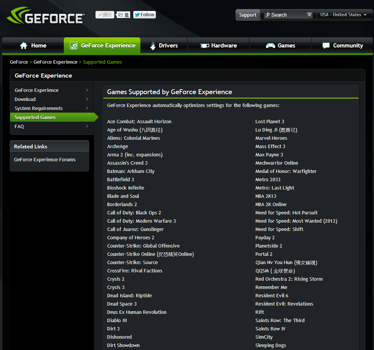374x350 pixels.
Task: Click Saints Row IV
Action: pyautogui.click(x=270, y=329)
